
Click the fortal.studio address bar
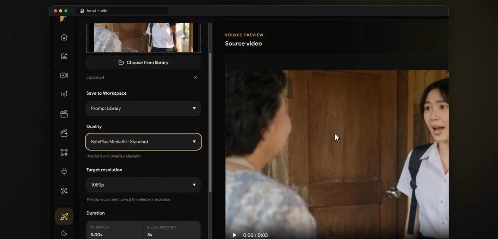[x=122, y=11]
